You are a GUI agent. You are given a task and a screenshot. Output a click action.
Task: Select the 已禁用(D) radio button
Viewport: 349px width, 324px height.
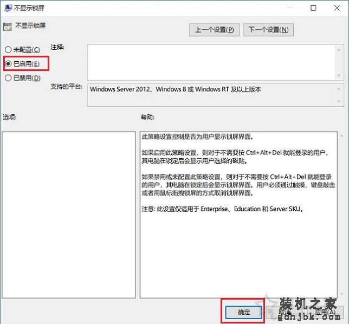22,78
